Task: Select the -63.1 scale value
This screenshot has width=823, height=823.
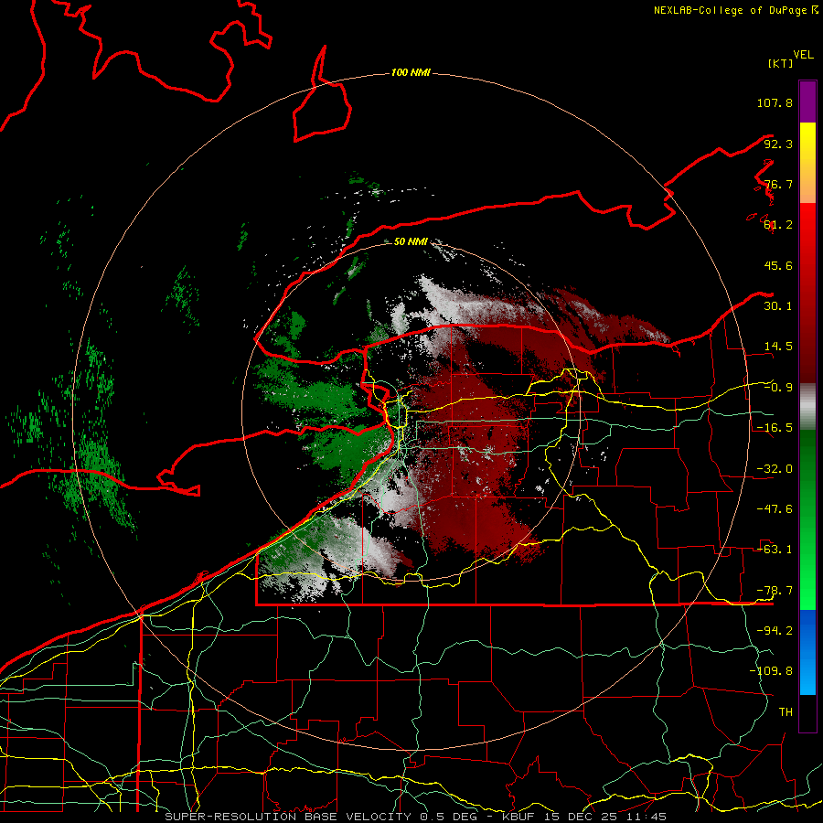Action: coord(775,549)
